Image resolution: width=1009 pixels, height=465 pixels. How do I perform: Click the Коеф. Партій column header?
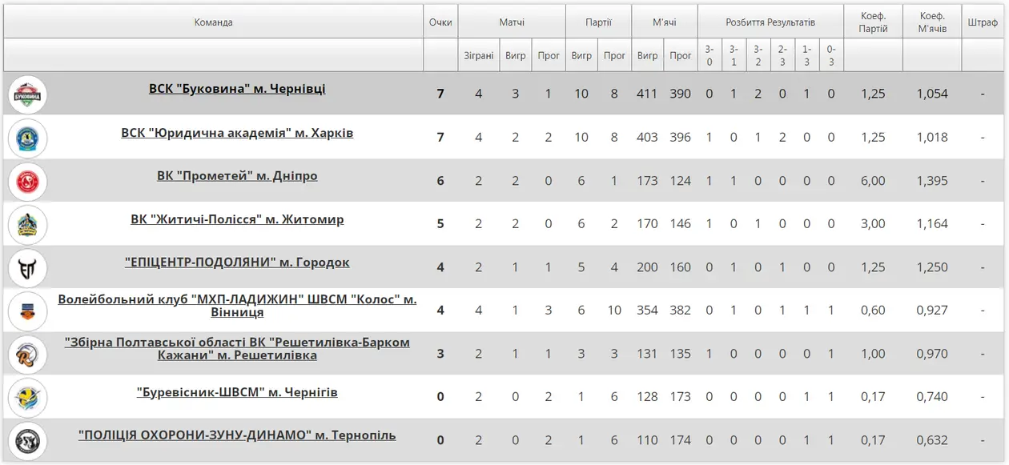tap(873, 22)
